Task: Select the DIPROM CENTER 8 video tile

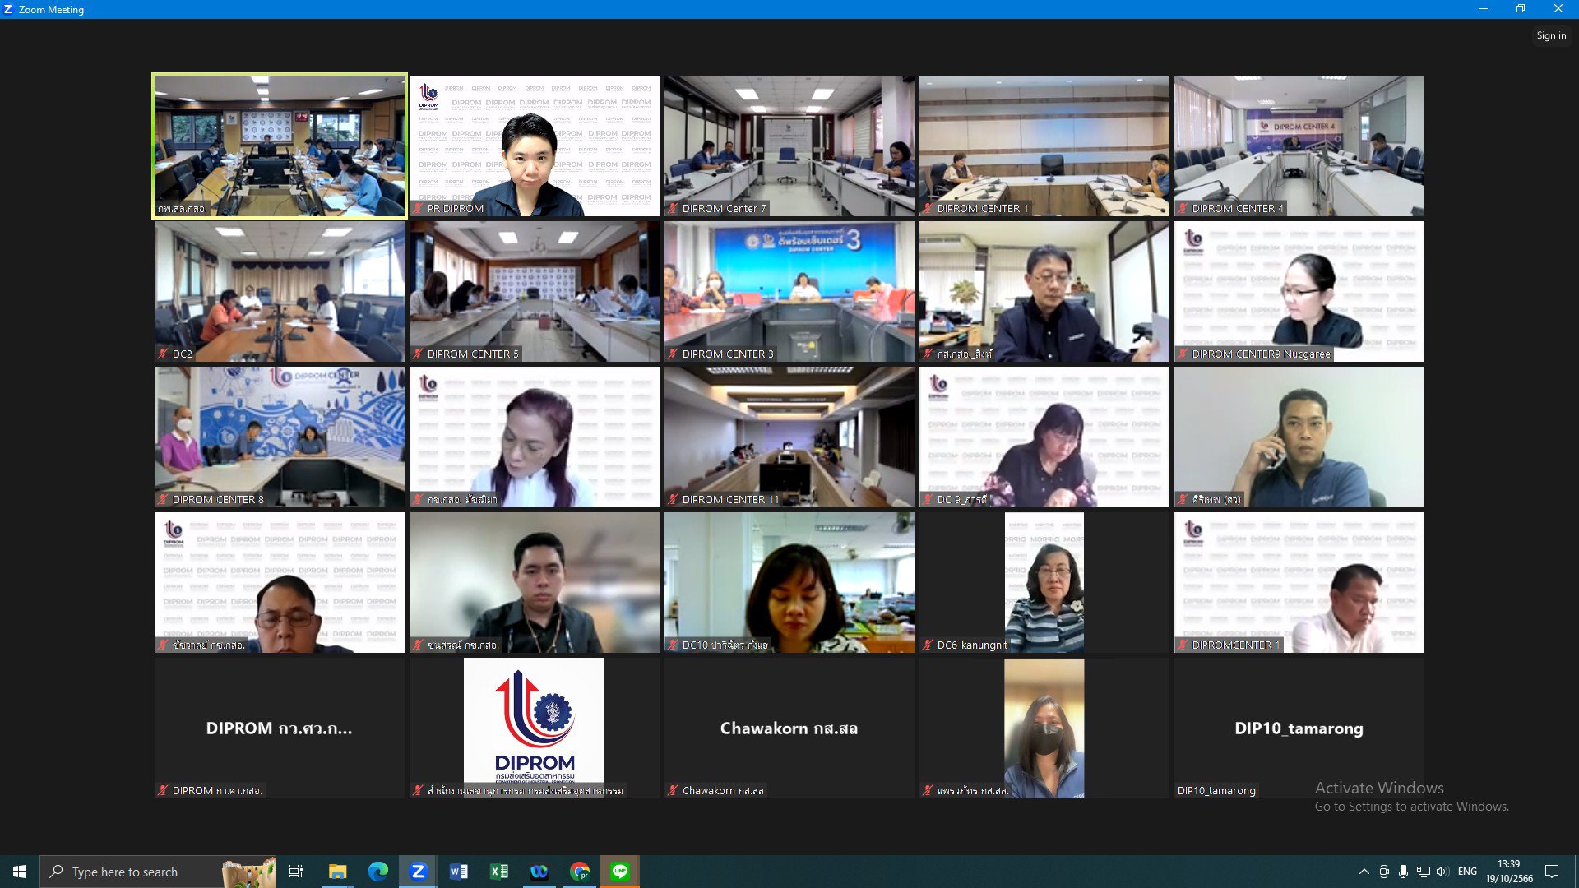Action: click(x=280, y=437)
